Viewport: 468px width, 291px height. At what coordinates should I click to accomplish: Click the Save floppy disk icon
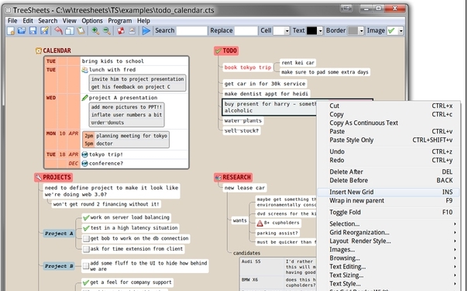[33, 30]
